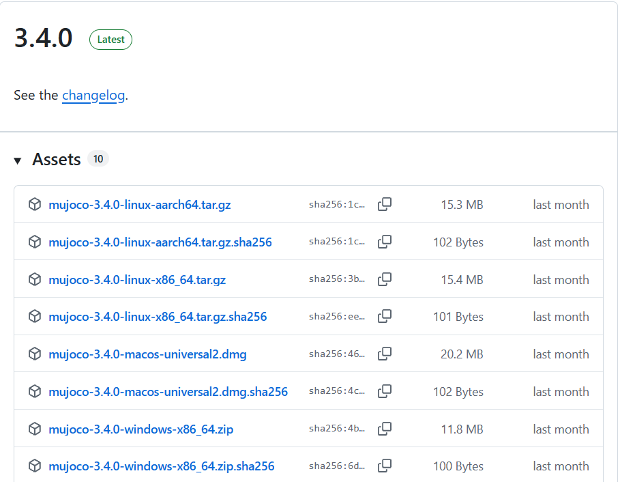
Task: Download mujoco-3.4.0-windows-x86_64.zip
Action: pyautogui.click(x=141, y=429)
